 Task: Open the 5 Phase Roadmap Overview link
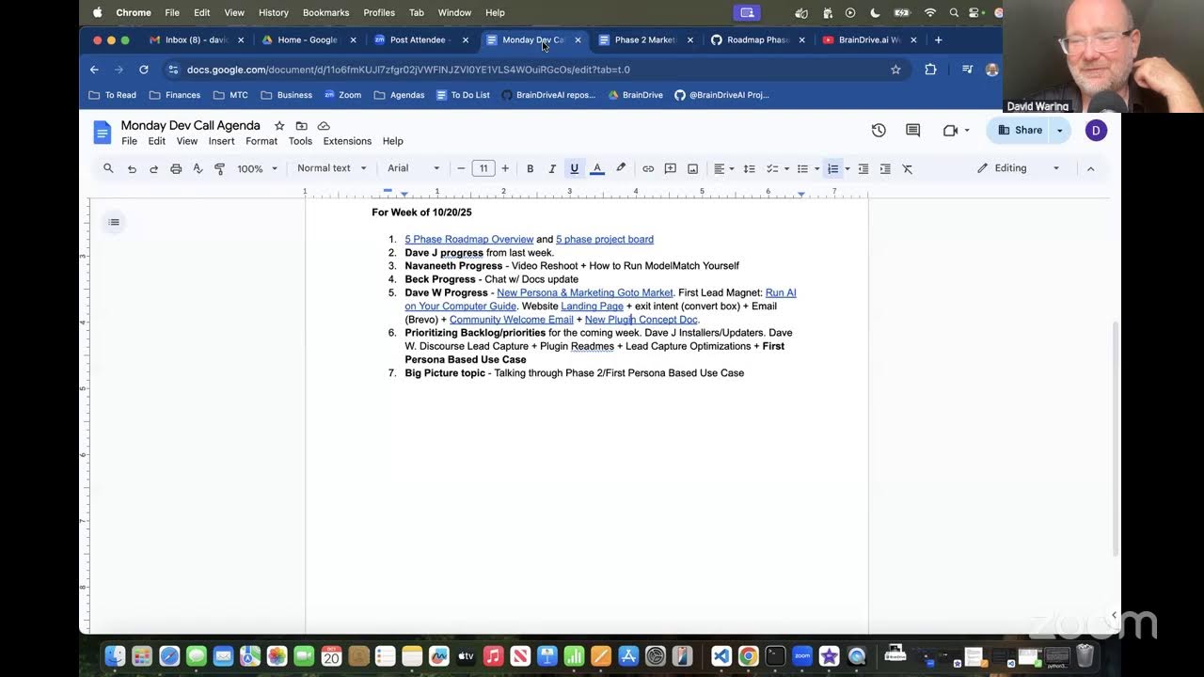[468, 240]
